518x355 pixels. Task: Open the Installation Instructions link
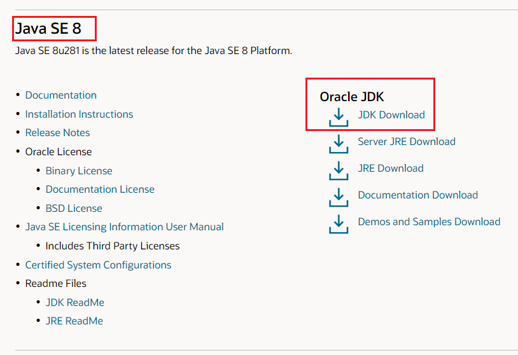(80, 115)
